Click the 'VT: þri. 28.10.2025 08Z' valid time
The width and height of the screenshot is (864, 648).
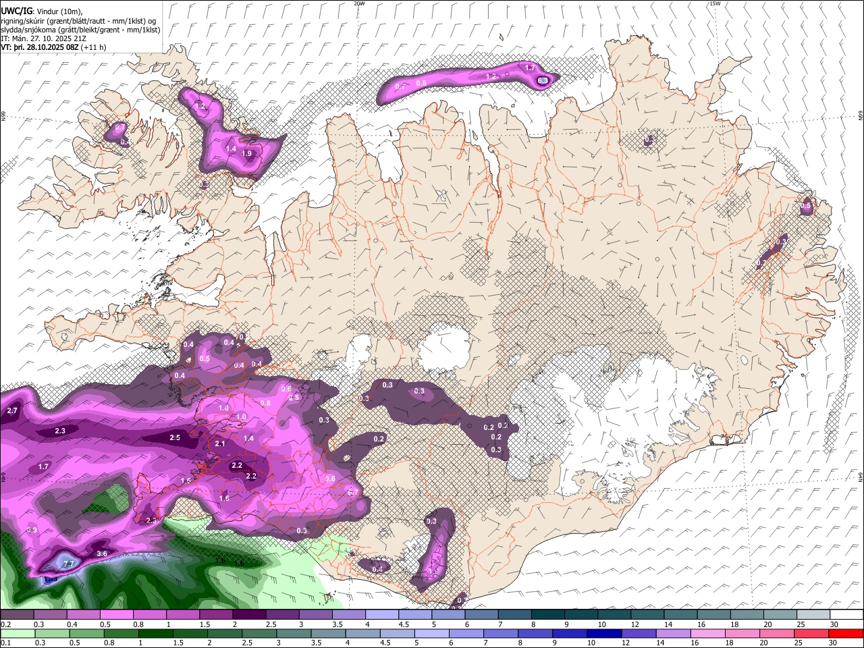pyautogui.click(x=39, y=47)
